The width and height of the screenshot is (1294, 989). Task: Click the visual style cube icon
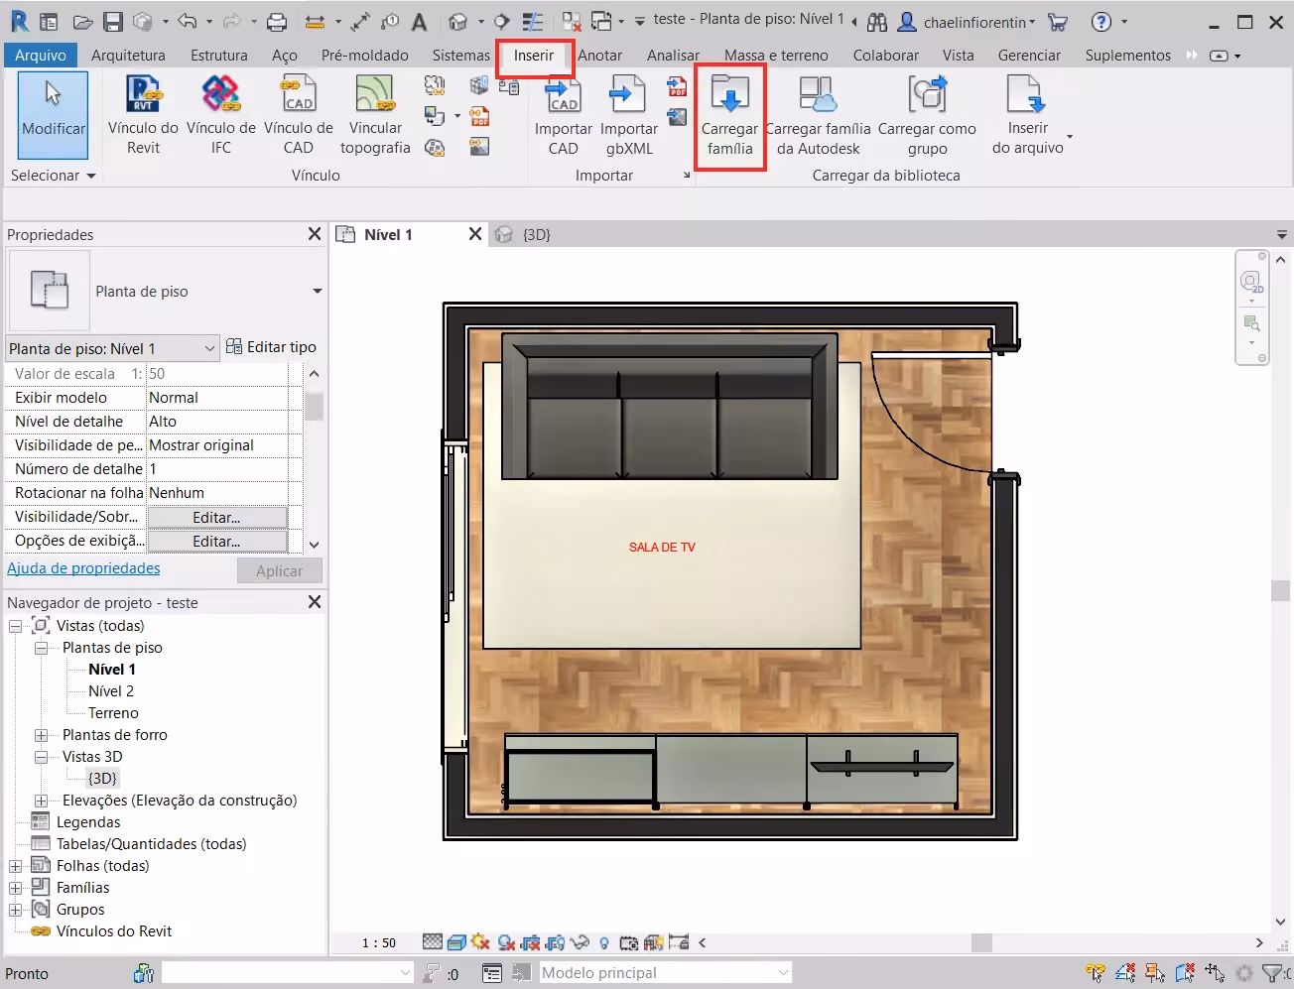(456, 942)
